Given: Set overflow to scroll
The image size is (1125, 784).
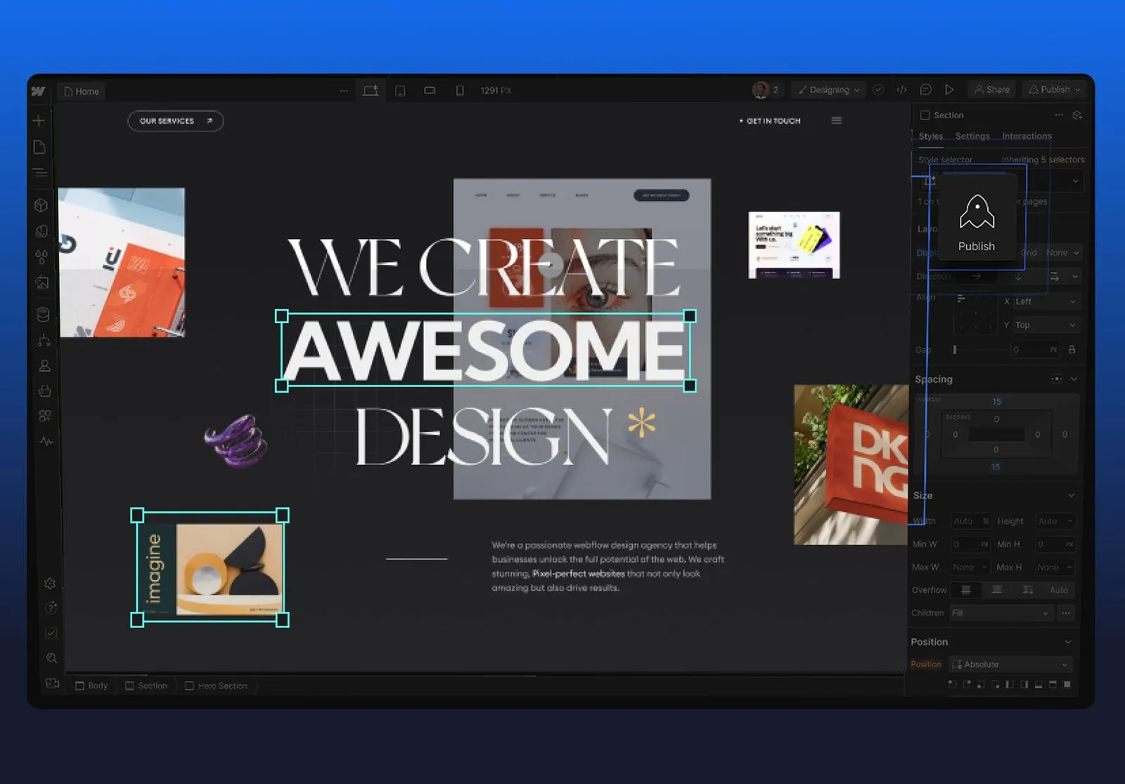Looking at the screenshot, I should [x=1027, y=589].
